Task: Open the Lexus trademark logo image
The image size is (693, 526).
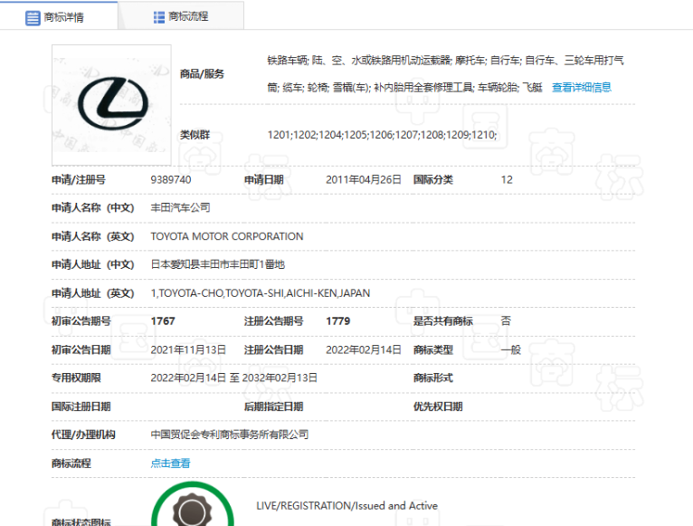Action: pyautogui.click(x=111, y=105)
